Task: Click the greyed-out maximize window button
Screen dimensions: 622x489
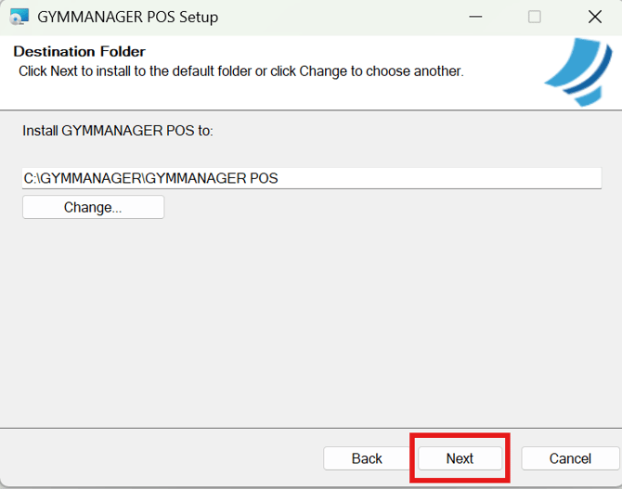Action: [x=535, y=17]
